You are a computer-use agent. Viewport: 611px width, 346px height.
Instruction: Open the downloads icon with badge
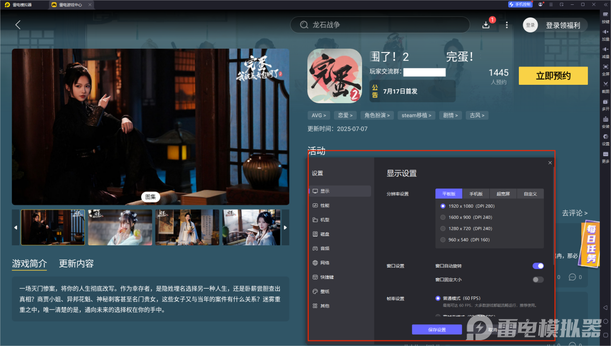click(x=486, y=25)
